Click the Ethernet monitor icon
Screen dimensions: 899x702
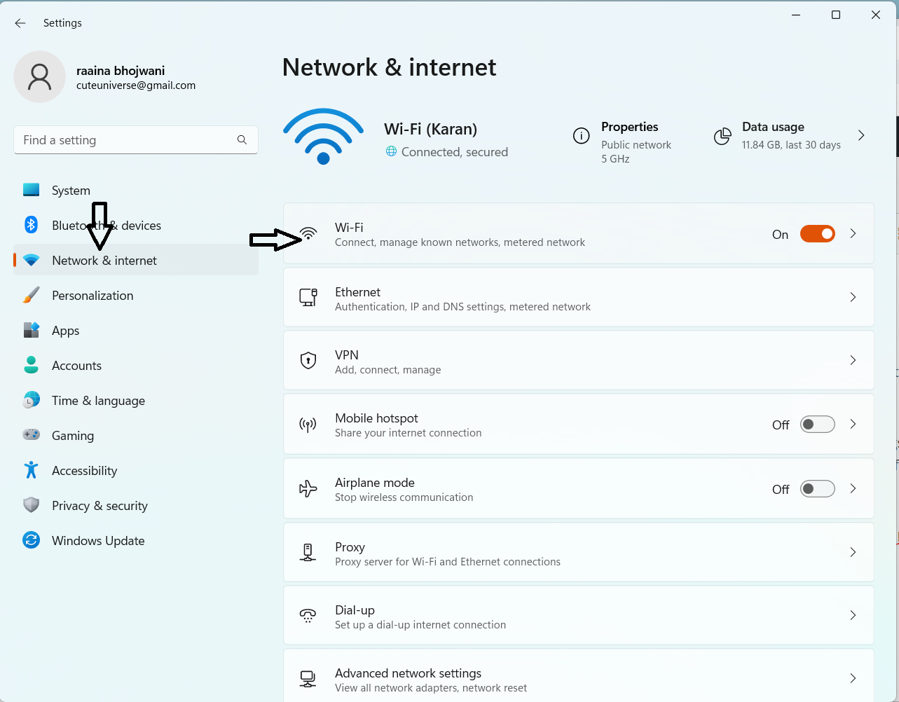(x=308, y=297)
